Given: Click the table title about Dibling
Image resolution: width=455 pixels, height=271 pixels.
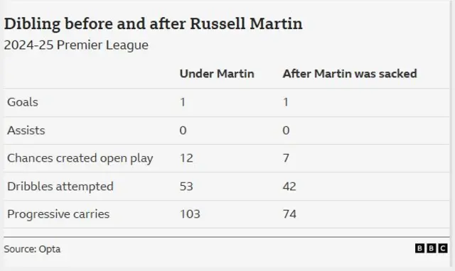Looking at the screenshot, I should pos(154,23).
